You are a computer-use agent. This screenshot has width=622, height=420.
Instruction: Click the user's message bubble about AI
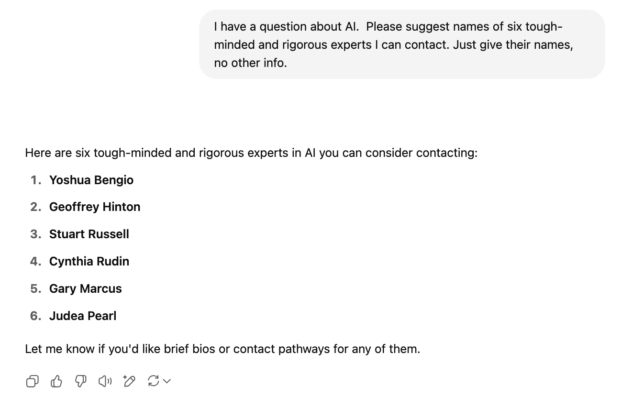click(401, 44)
